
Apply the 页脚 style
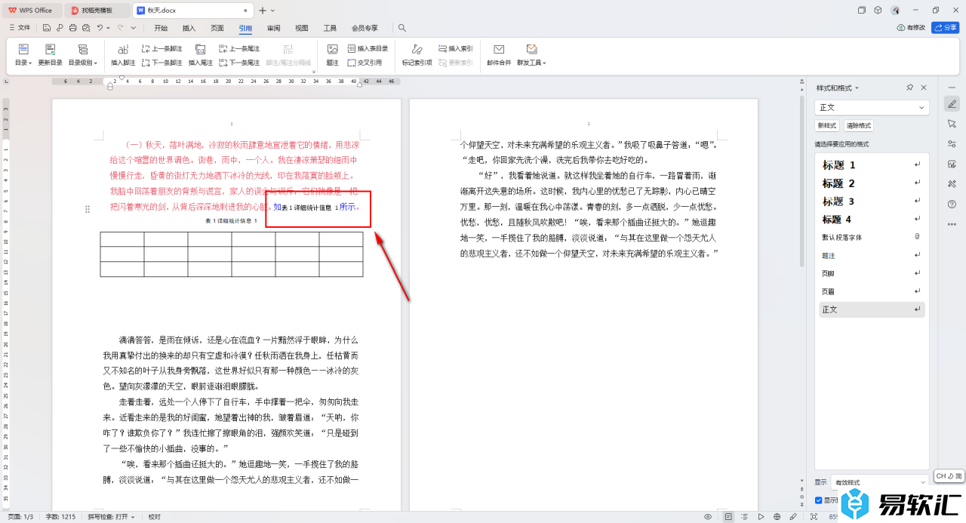coord(872,273)
